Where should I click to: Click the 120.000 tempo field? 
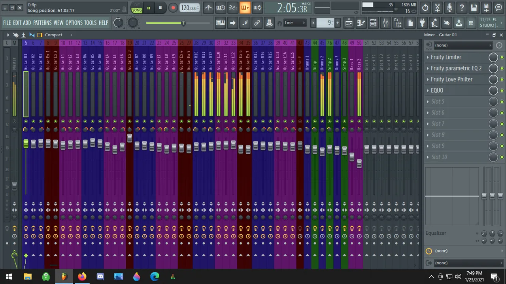coord(189,8)
